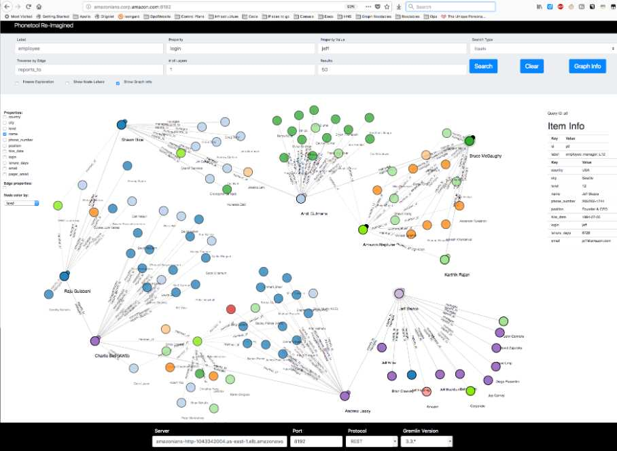Open the Search Type dropdown
Viewport: 617px width, 451px height.
543,48
